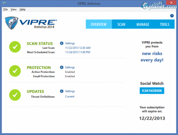Click the Threat Definitions label
This screenshot has width=178, height=135.
coord(43,97)
